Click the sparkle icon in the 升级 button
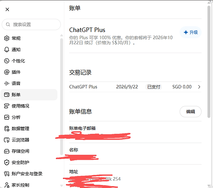Image resolution: width=213 pixels, height=188 pixels. click(x=186, y=32)
